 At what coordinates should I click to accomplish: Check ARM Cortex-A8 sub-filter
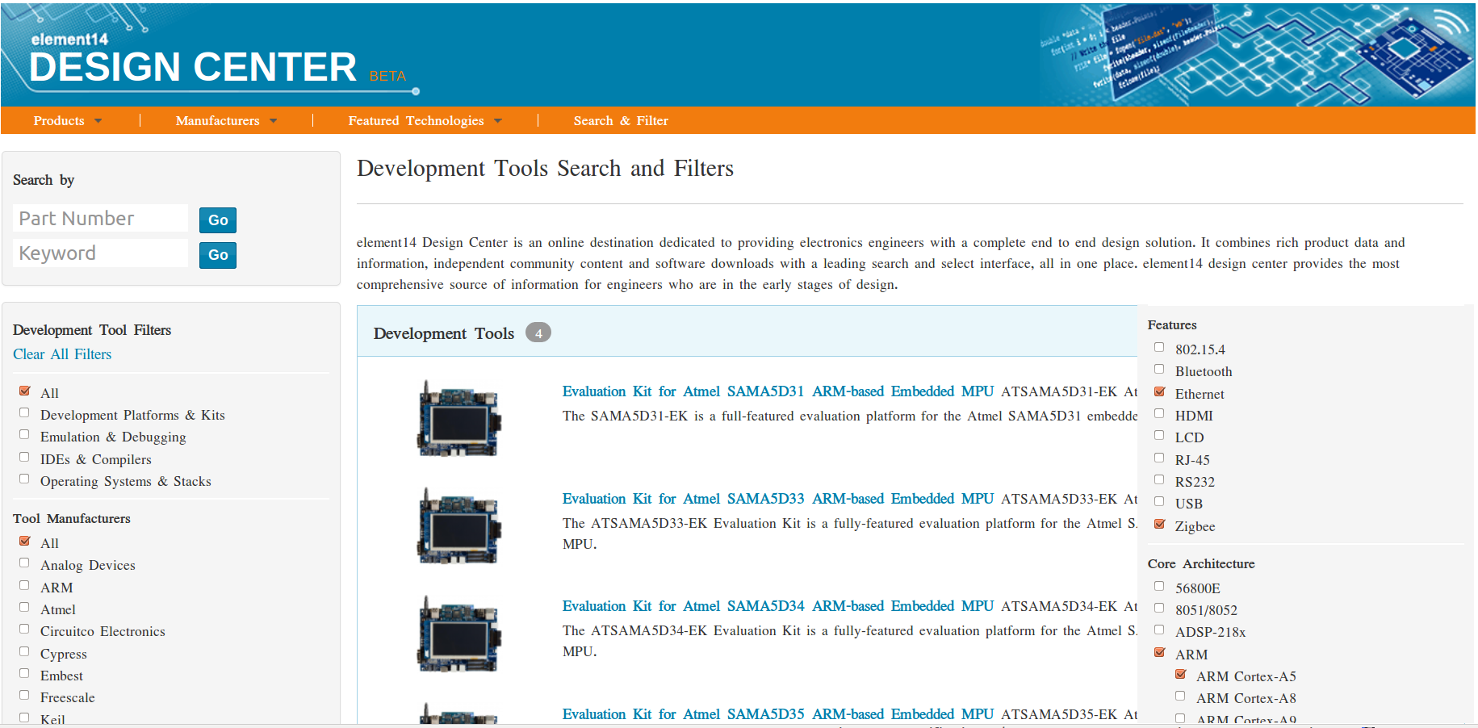(x=1181, y=697)
